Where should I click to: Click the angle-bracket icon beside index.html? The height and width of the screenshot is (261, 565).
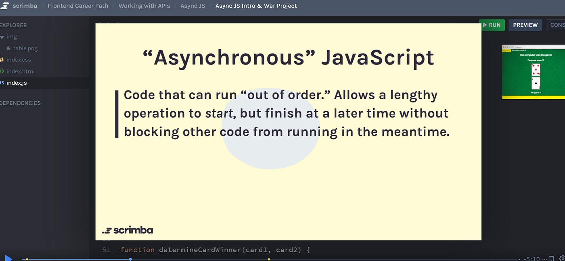2,71
